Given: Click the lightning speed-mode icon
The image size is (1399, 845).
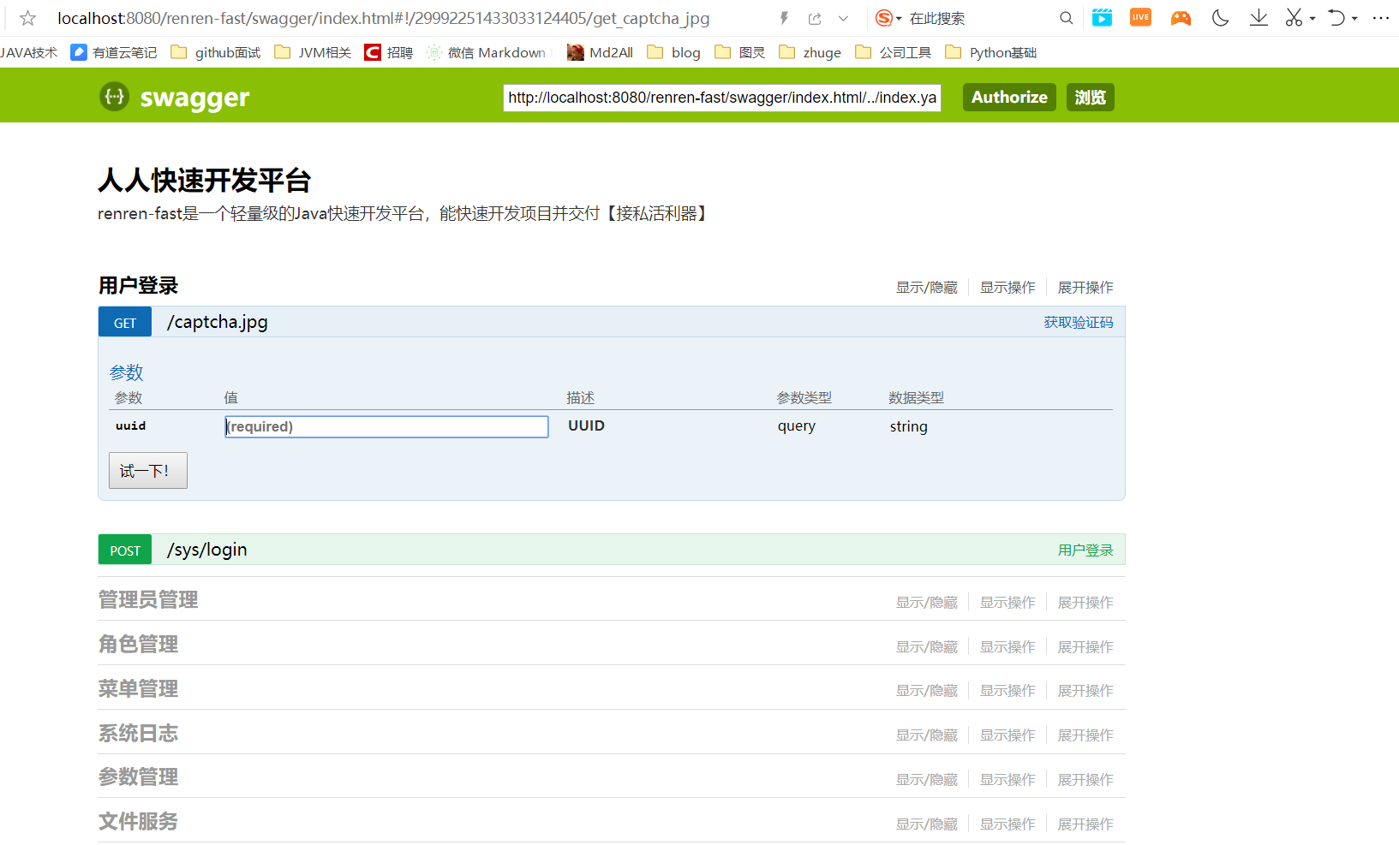Looking at the screenshot, I should coord(784,18).
